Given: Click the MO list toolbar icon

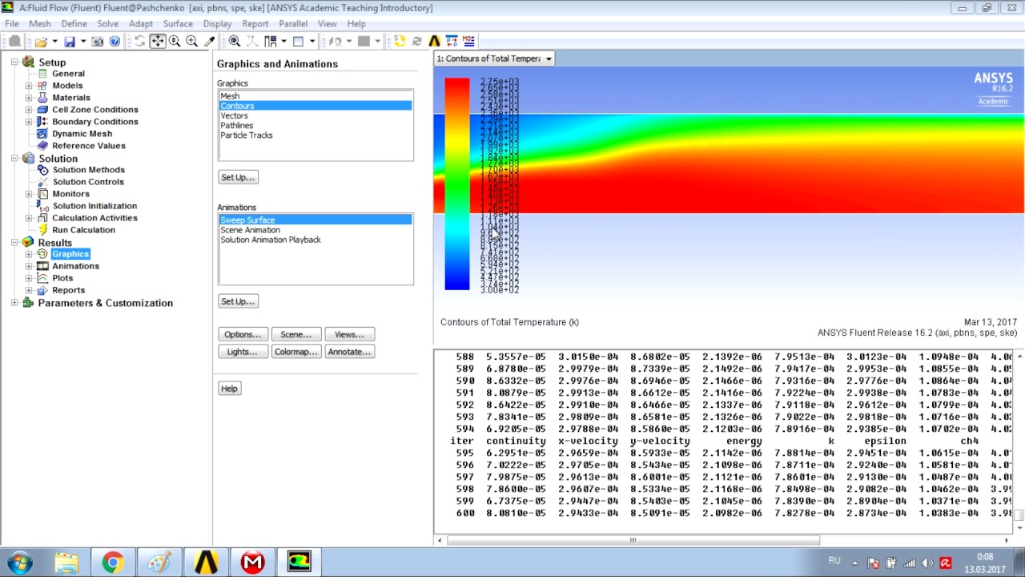Looking at the screenshot, I should pyautogui.click(x=468, y=41).
